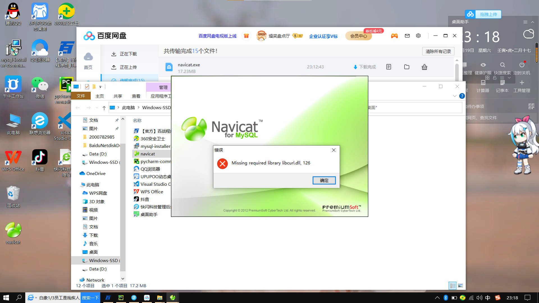Open 此电脑 desktop icon
539x303 pixels.
click(x=13, y=123)
